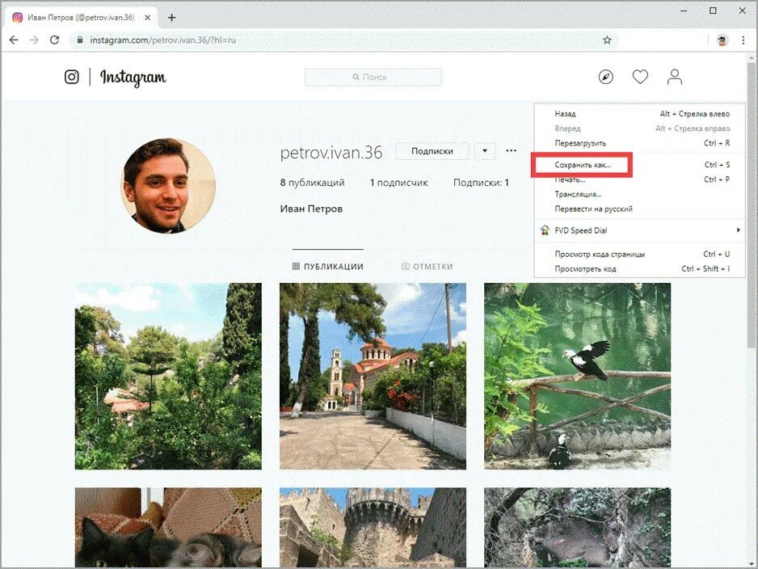Click the Иван Петров browser tab
758x569 pixels.
[81, 18]
